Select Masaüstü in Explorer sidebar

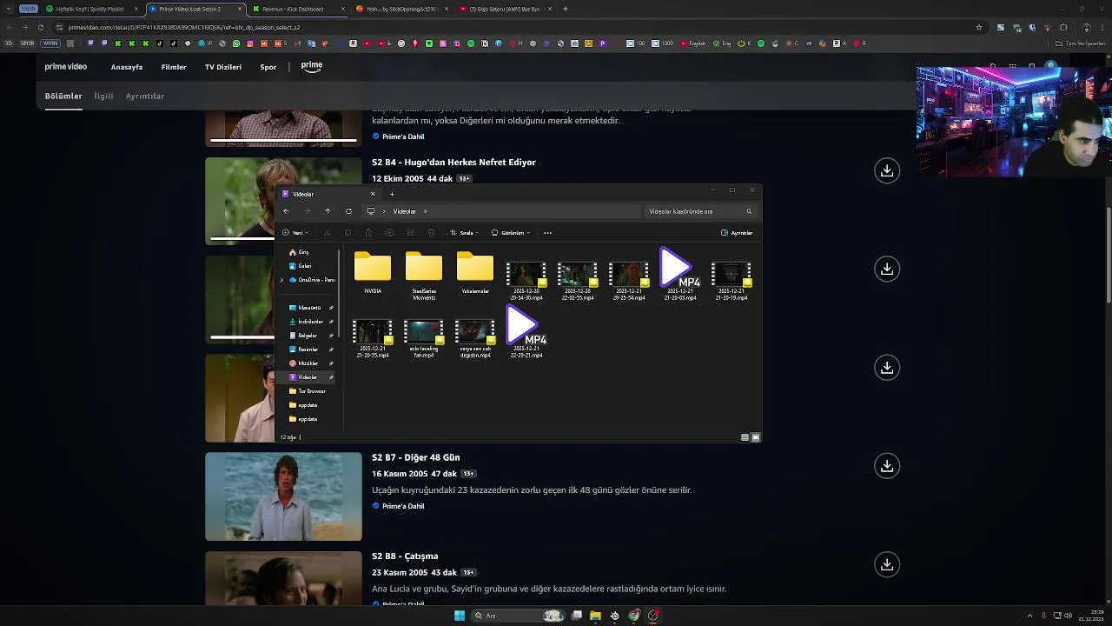[309, 308]
